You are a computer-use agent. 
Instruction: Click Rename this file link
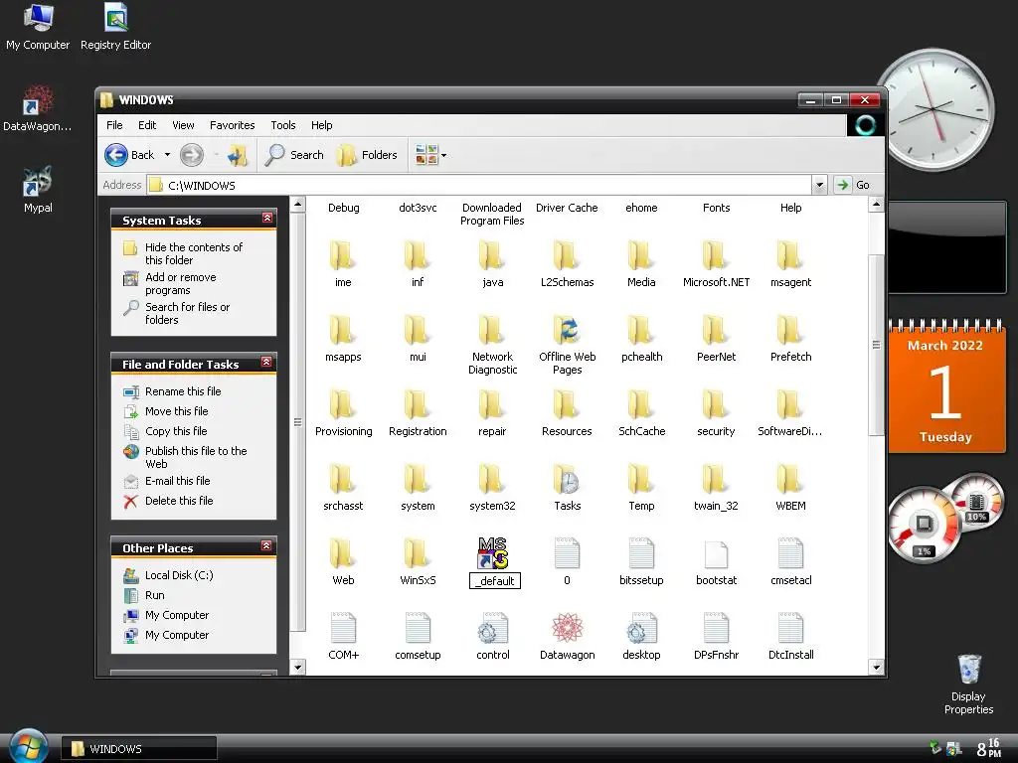[183, 391]
